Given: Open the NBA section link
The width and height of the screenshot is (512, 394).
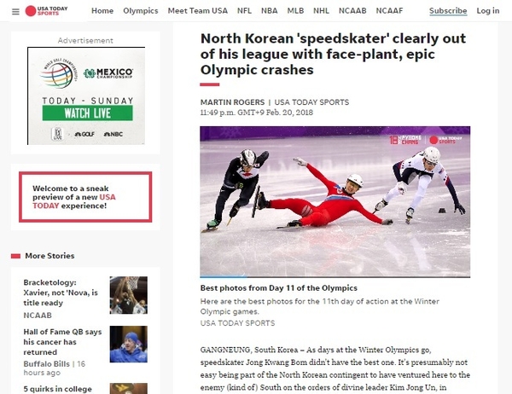Looking at the screenshot, I should tap(270, 11).
